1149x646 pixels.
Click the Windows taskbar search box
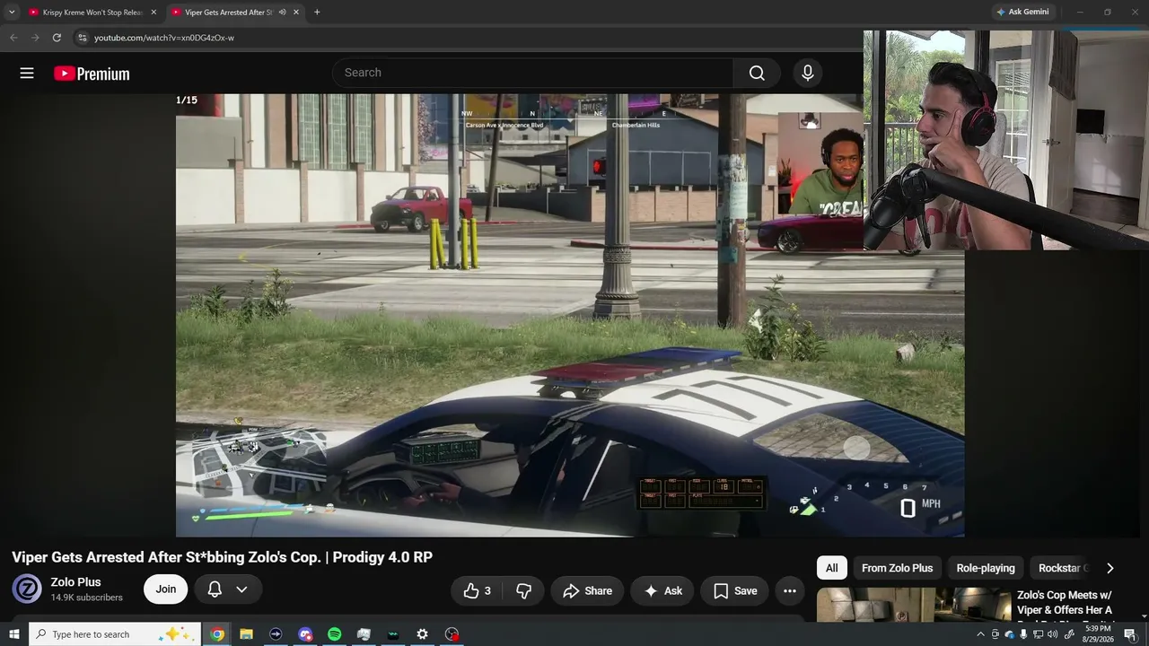(115, 634)
